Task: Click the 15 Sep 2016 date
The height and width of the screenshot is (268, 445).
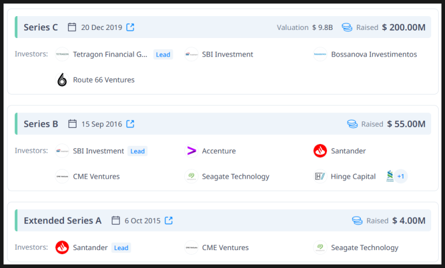Action: pyautogui.click(x=101, y=124)
